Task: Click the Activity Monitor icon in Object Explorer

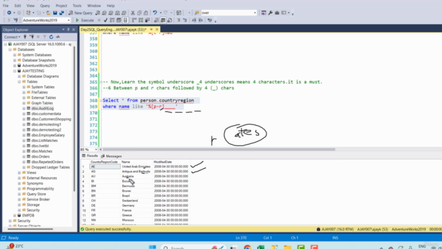Action: pos(58,37)
